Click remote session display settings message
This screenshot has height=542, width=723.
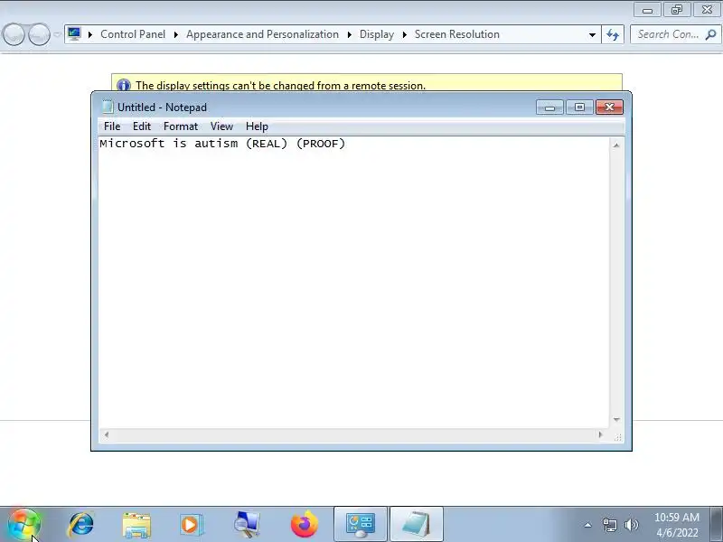pos(281,85)
